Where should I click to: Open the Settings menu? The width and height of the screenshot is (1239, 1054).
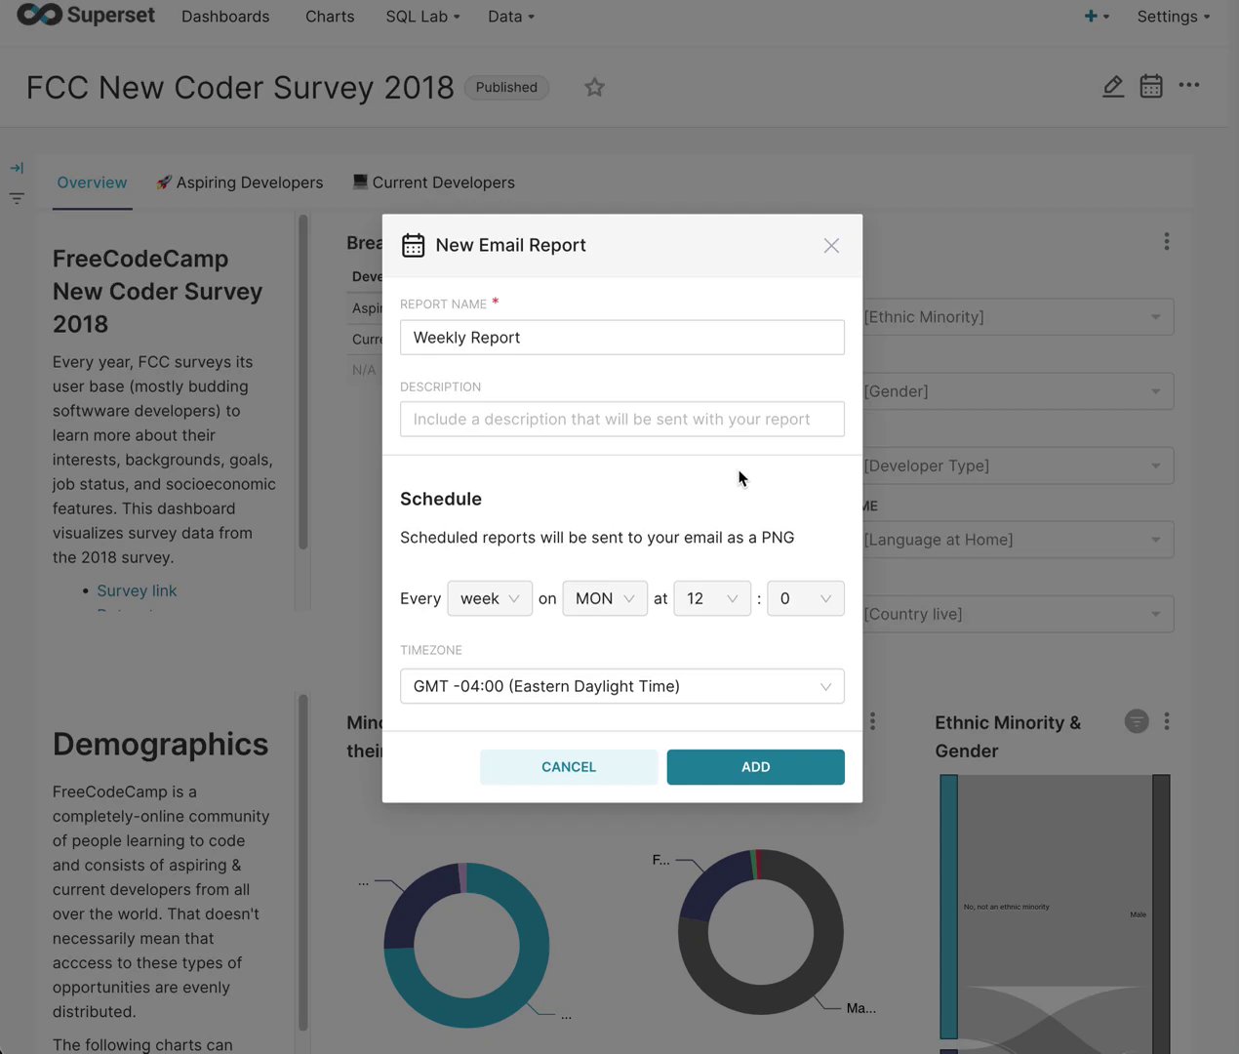coord(1173,17)
